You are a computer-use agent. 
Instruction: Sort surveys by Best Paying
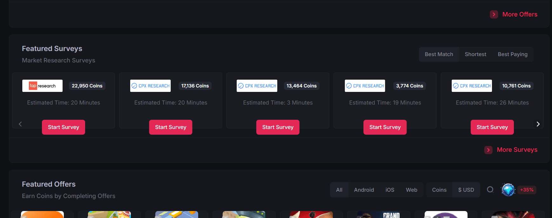(513, 54)
